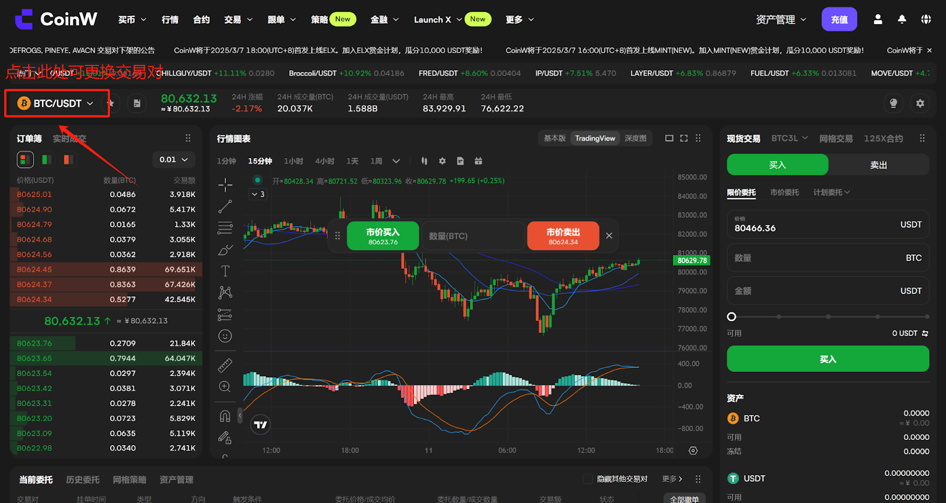Viewport: 946px width, 503px height.
Task: Open trading page settings gear icon
Action: (x=920, y=103)
